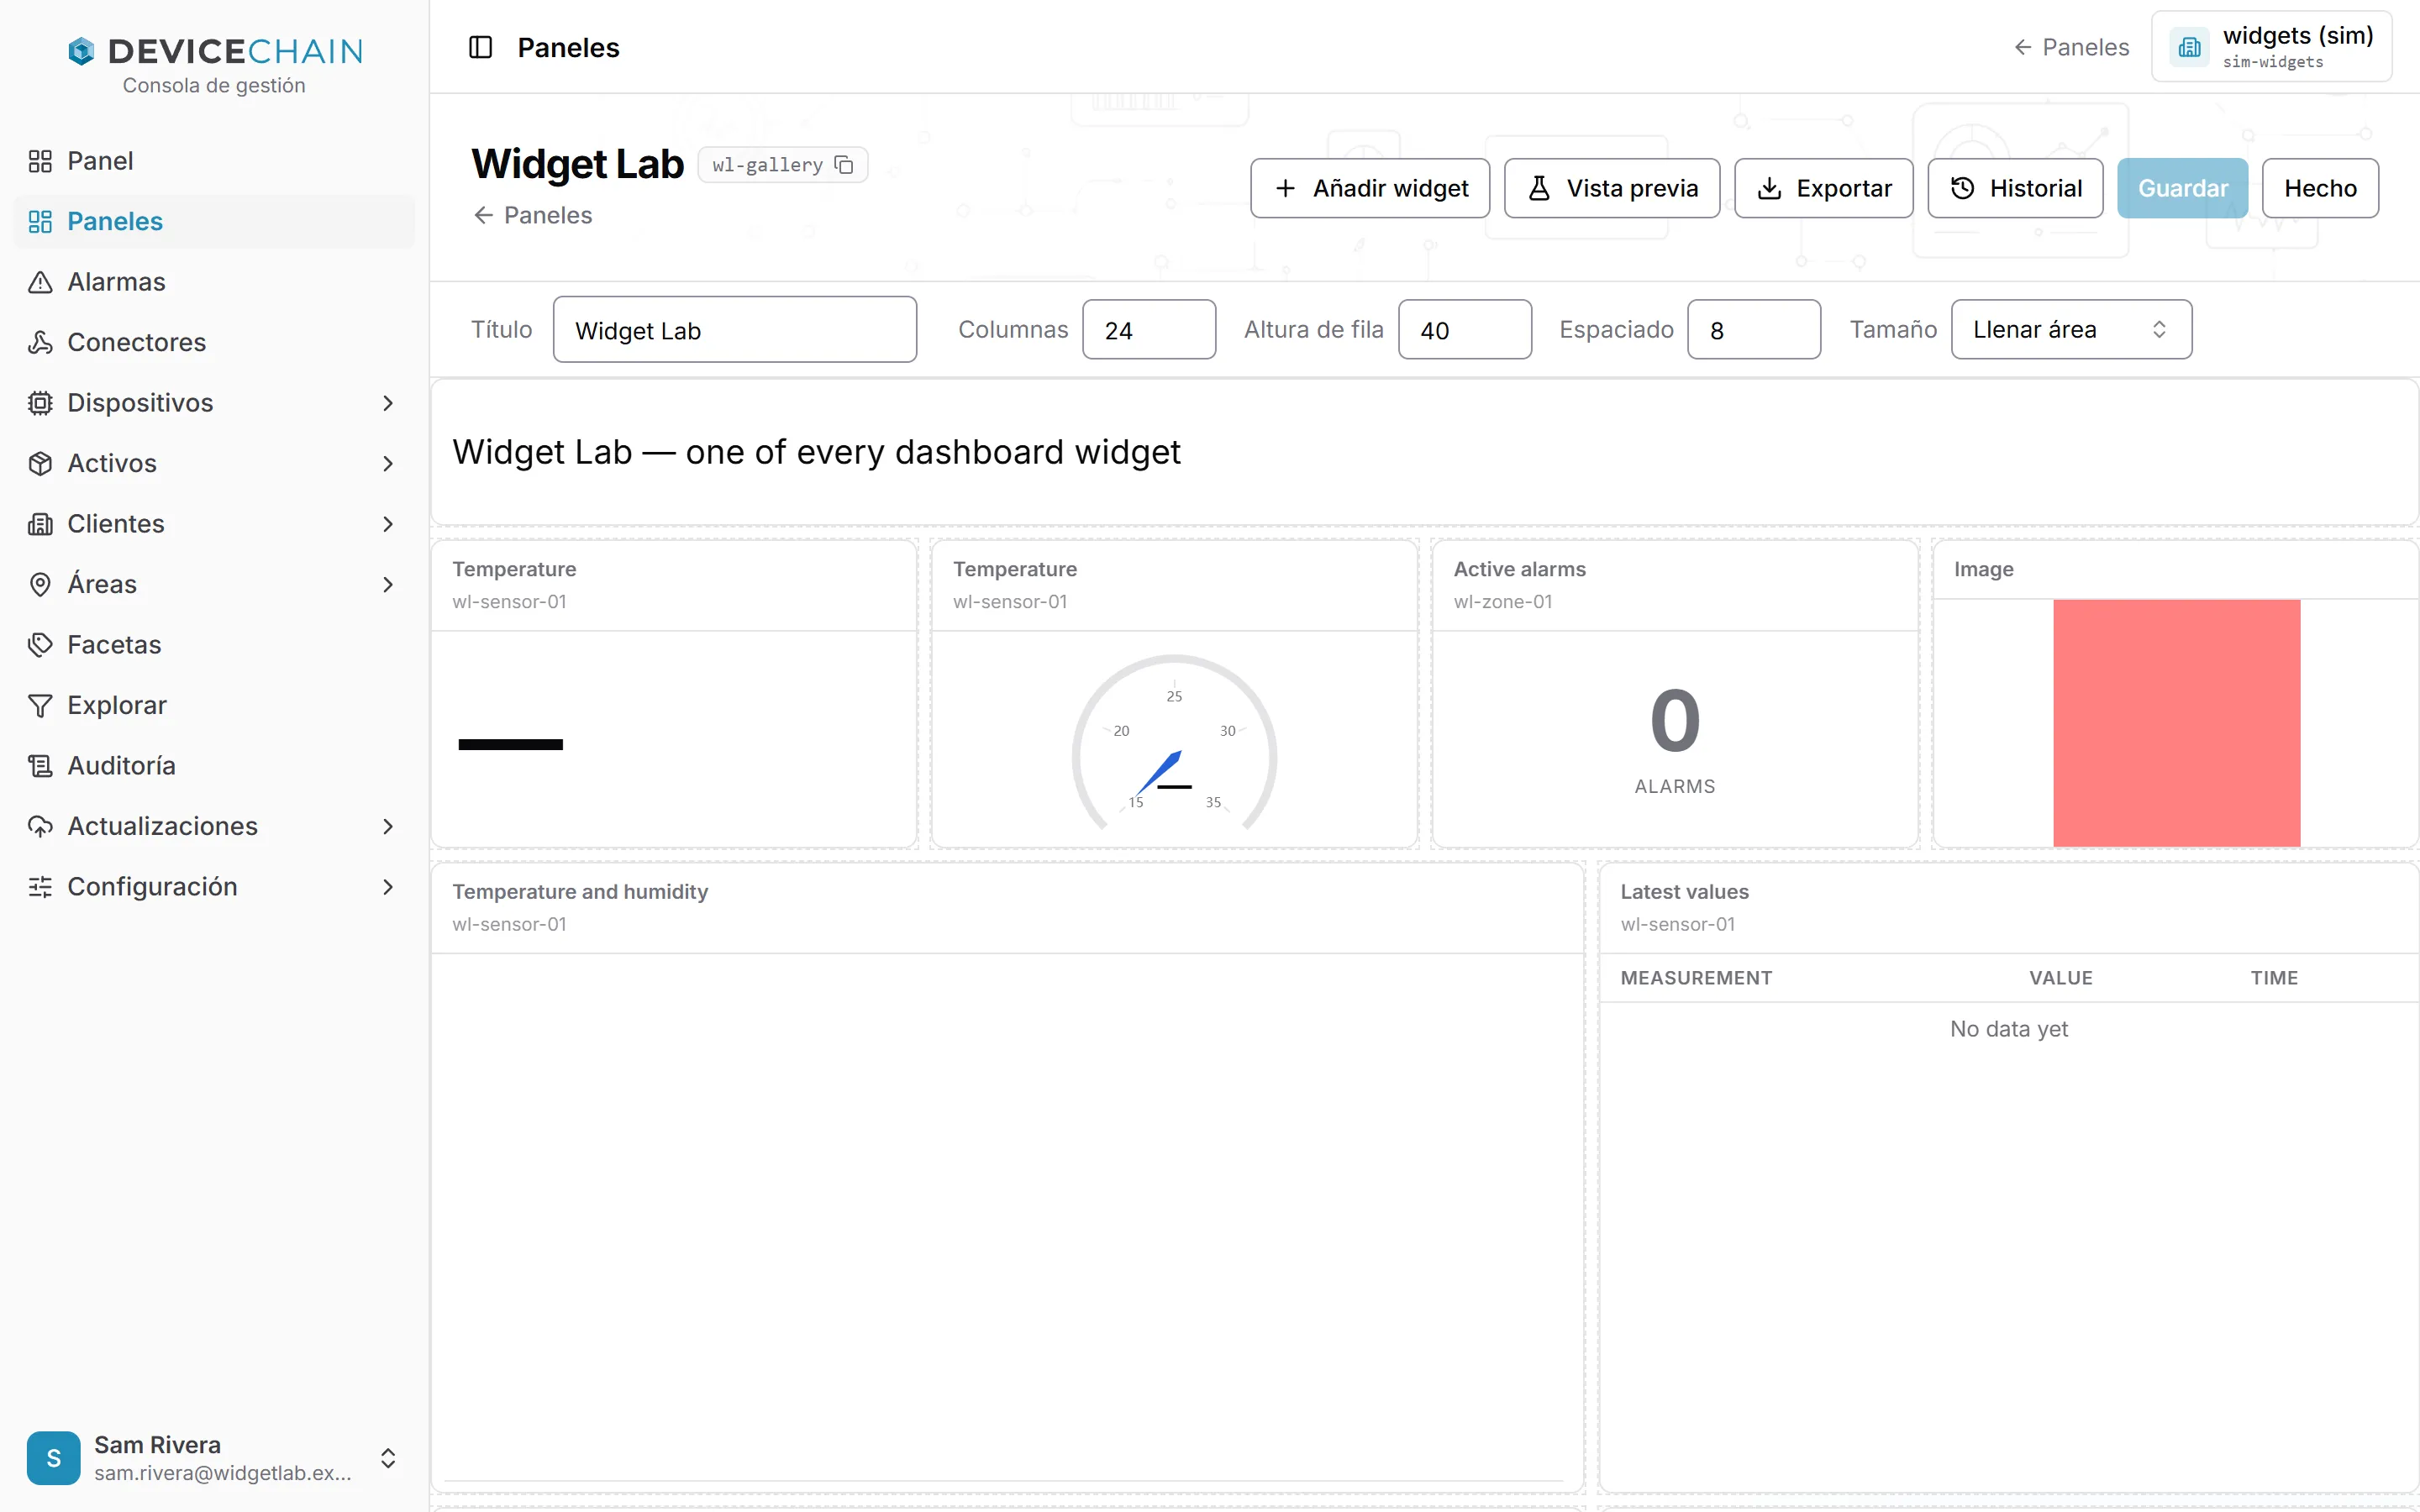Save with the Guardar button
The width and height of the screenshot is (2420, 1512).
pos(2182,188)
